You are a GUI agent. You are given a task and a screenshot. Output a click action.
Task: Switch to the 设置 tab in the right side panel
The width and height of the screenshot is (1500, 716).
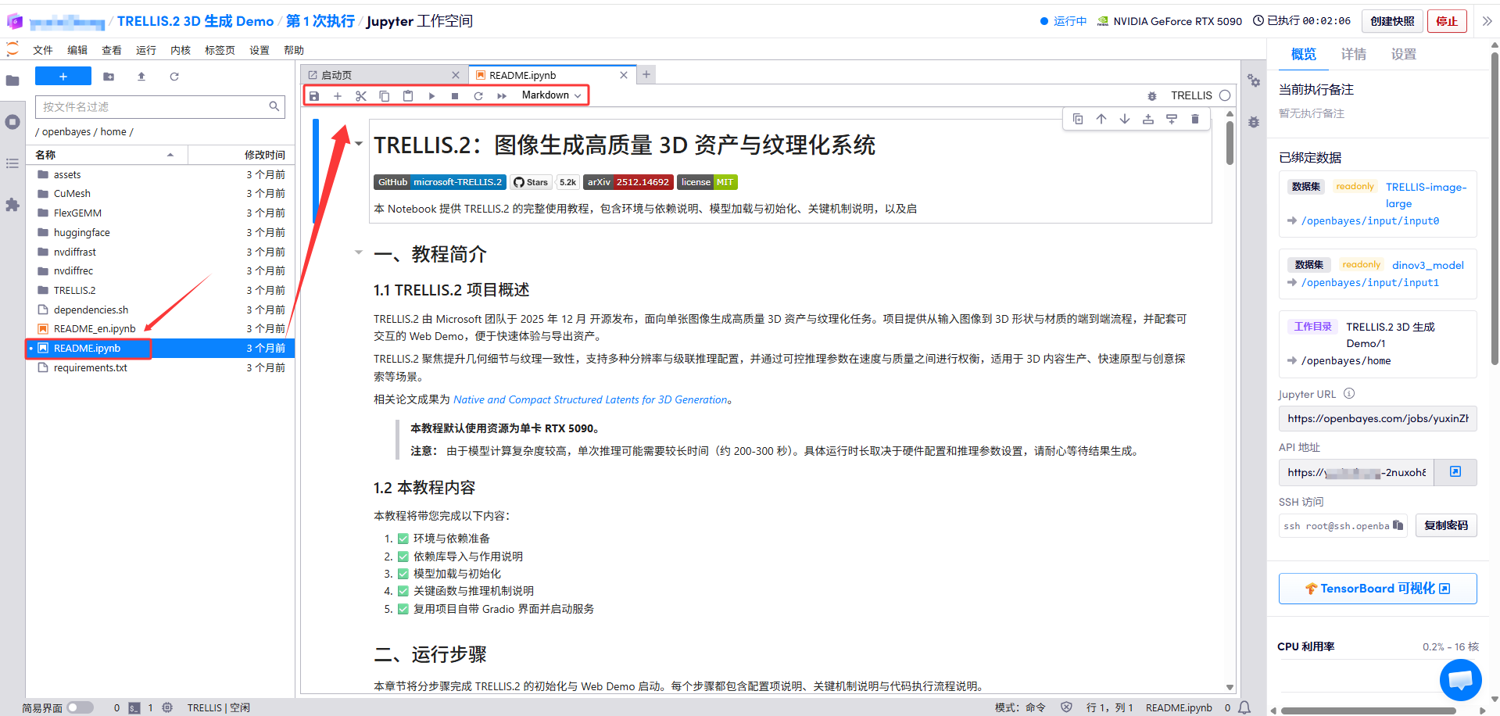click(x=1404, y=54)
